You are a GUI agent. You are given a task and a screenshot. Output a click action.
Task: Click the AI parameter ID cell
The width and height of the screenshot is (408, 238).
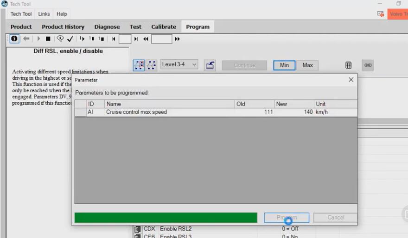pos(95,112)
